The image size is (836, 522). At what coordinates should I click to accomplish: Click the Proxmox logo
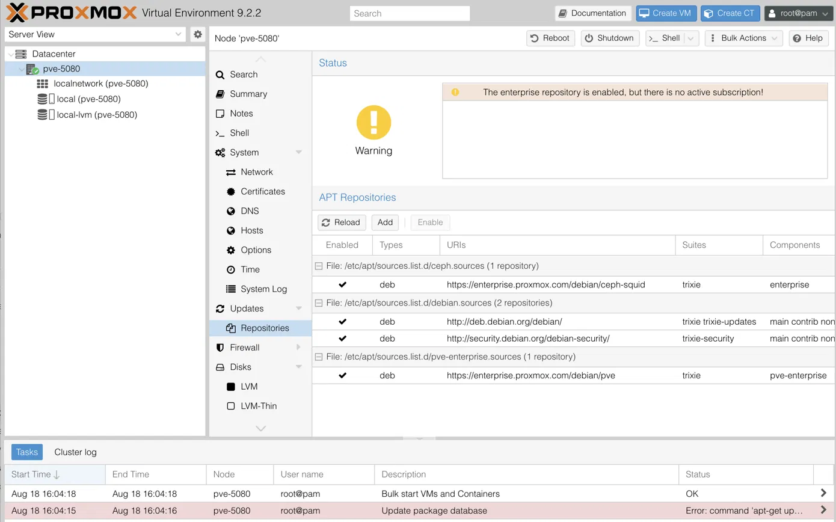click(70, 12)
